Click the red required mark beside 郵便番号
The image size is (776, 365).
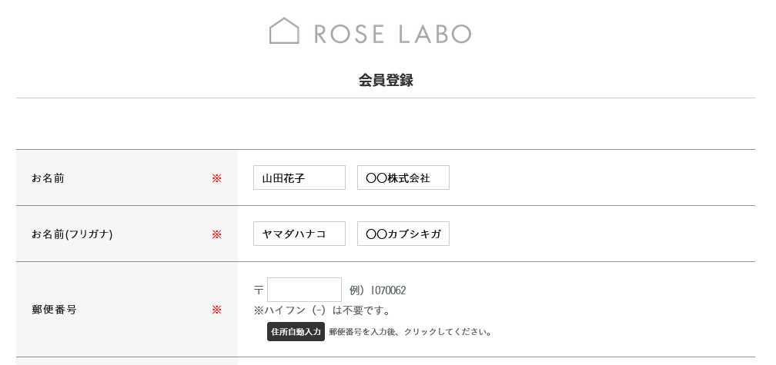click(x=216, y=310)
